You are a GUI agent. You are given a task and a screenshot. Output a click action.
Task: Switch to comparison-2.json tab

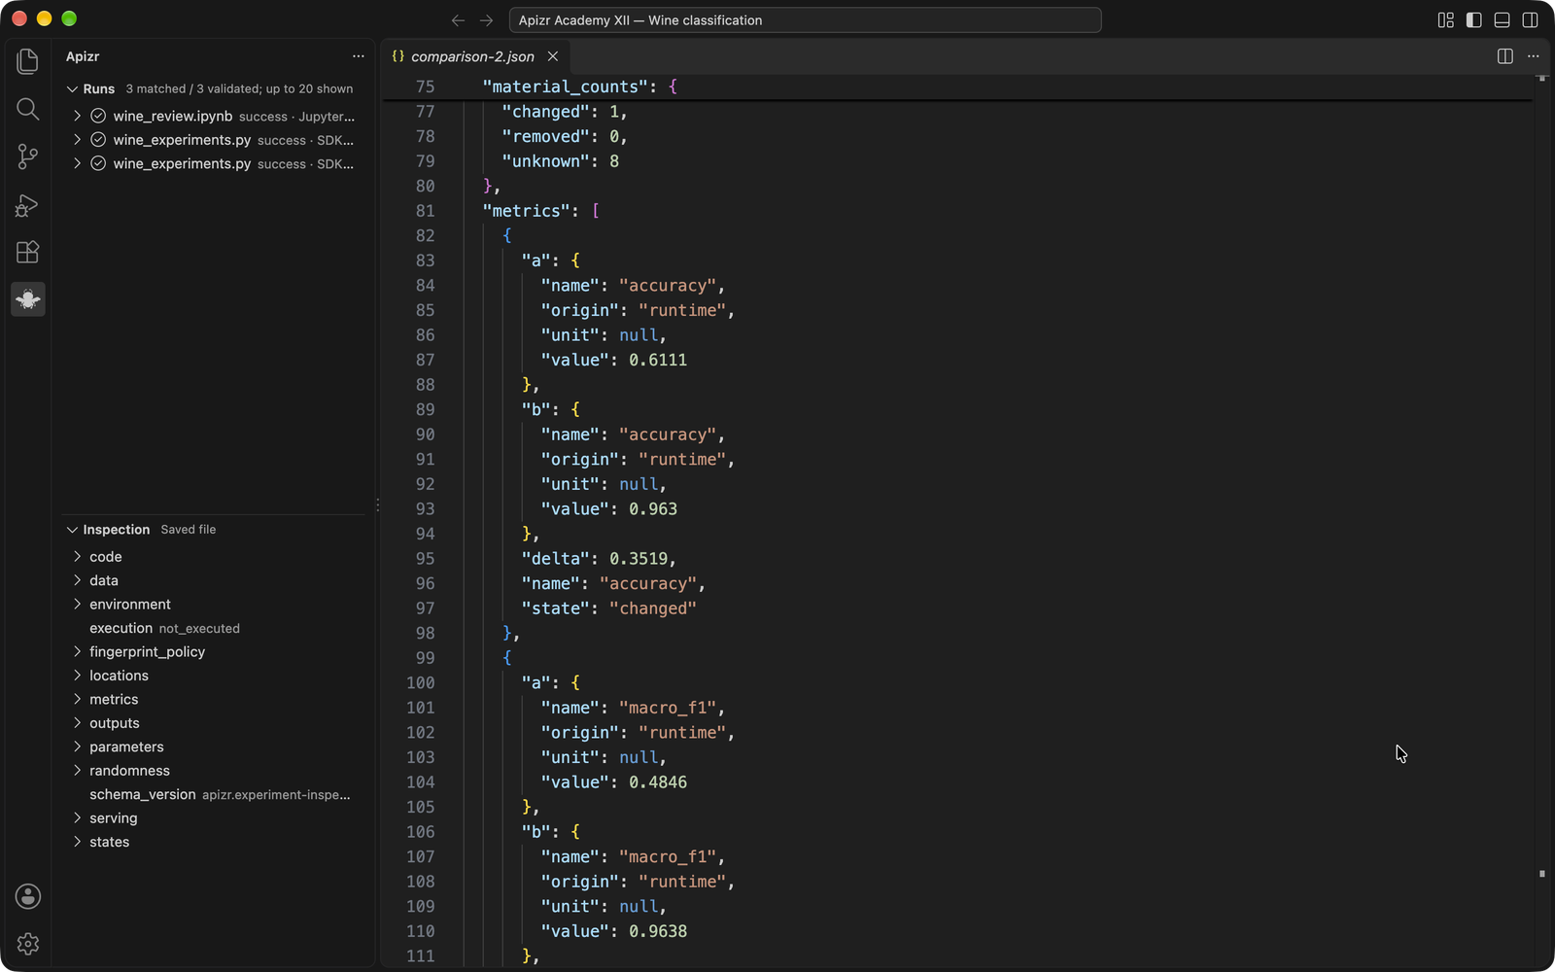pyautogui.click(x=472, y=56)
